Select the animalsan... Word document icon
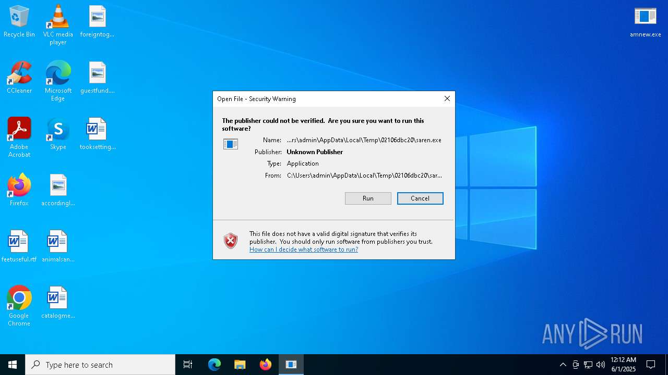Screen dimensions: 668x375 tap(58, 246)
